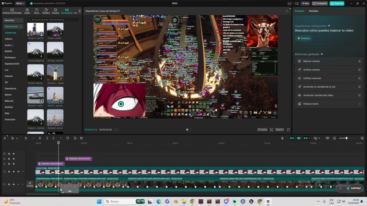
Task: Open the selection tool dropdown arrow
Action: (17, 138)
